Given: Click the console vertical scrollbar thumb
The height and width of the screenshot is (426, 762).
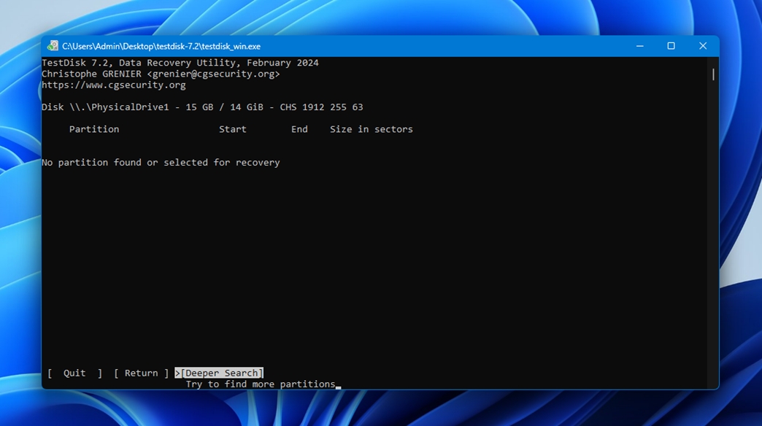Looking at the screenshot, I should click(x=713, y=74).
